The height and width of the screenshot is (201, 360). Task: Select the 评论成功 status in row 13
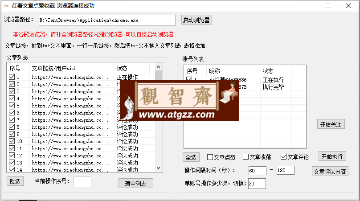(127, 163)
